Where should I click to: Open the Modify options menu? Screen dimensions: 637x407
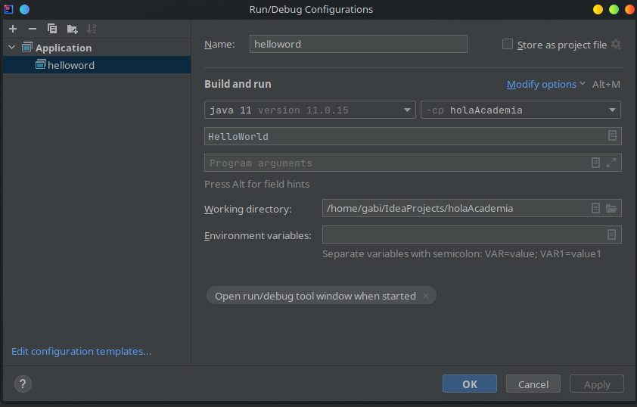coord(546,84)
